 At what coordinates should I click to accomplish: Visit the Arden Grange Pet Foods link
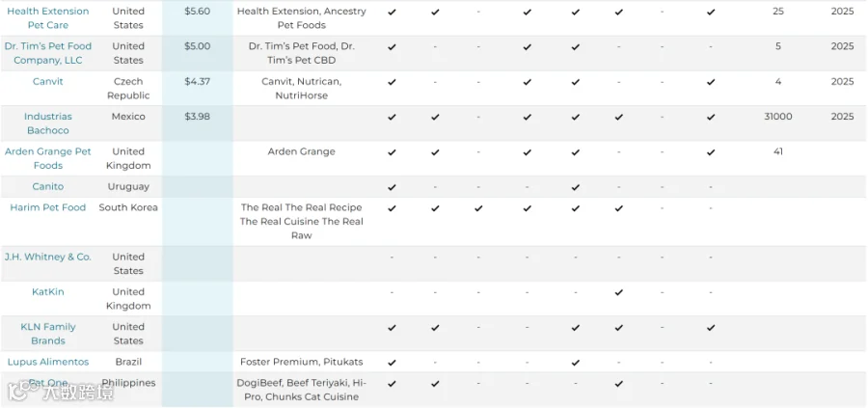47,158
